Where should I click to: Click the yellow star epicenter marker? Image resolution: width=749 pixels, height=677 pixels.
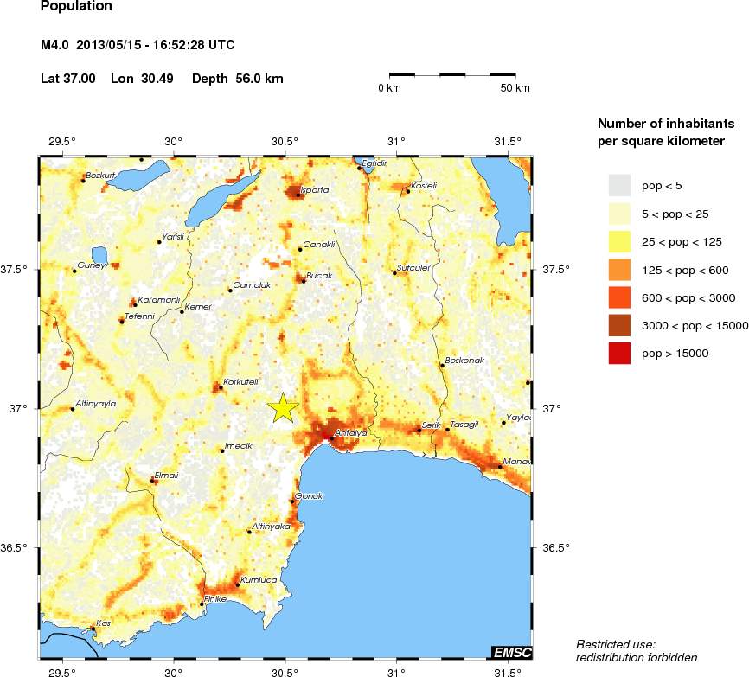click(283, 407)
